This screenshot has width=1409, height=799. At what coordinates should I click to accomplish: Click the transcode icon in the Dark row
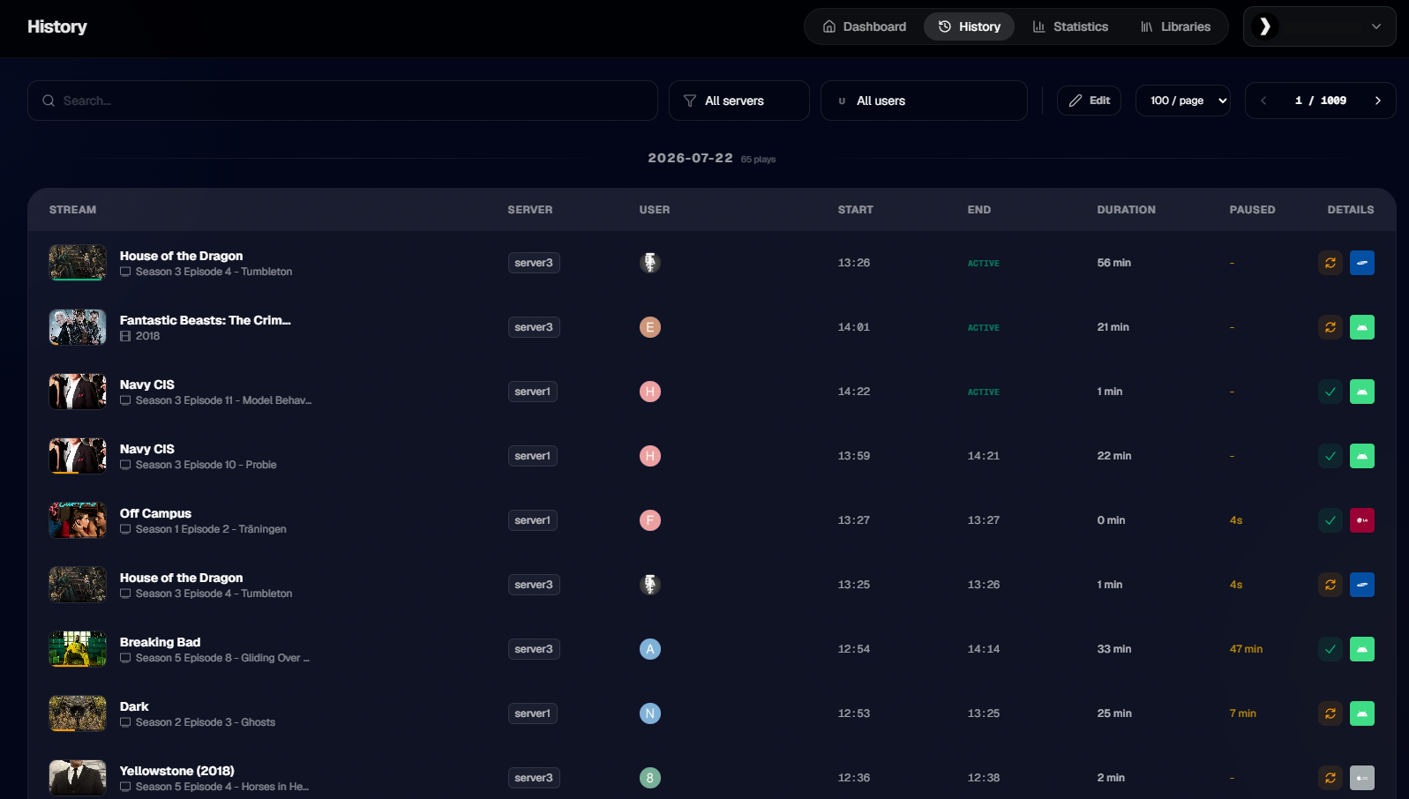pyautogui.click(x=1330, y=713)
